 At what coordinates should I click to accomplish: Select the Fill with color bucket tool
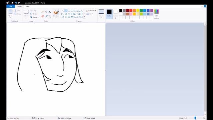[x=46, y=12]
